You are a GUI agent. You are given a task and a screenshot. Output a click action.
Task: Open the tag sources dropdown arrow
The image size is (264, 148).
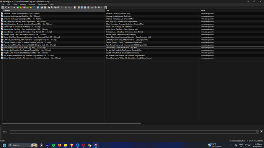(x=101, y=7)
